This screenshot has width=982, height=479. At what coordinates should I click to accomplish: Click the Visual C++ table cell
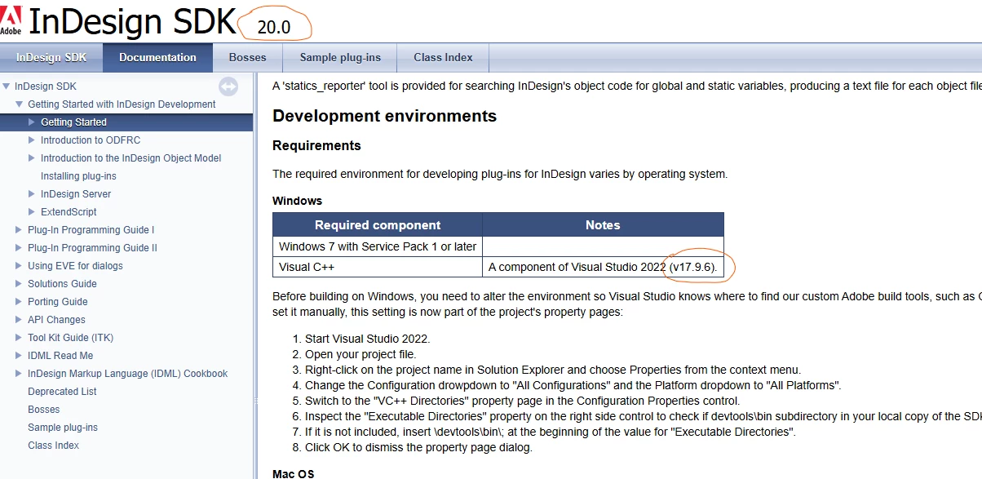click(378, 267)
